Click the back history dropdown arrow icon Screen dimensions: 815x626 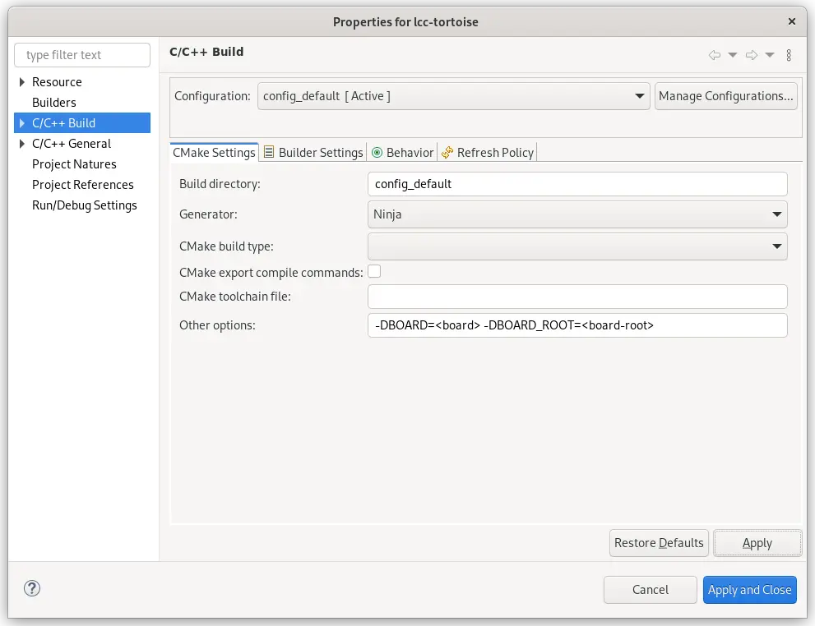tap(732, 55)
